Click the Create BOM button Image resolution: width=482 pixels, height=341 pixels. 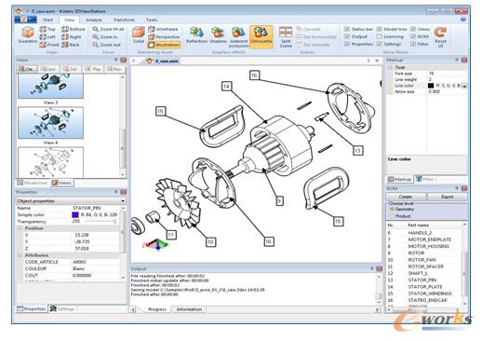[x=406, y=197]
